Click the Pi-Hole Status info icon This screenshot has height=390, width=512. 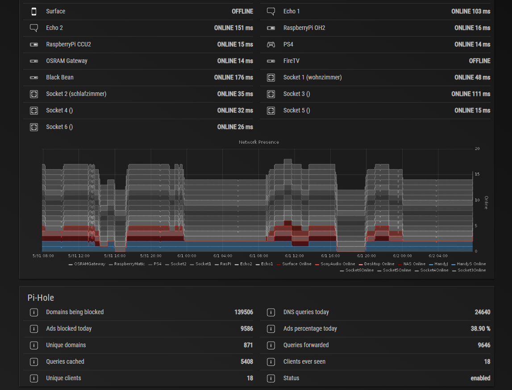tap(271, 378)
